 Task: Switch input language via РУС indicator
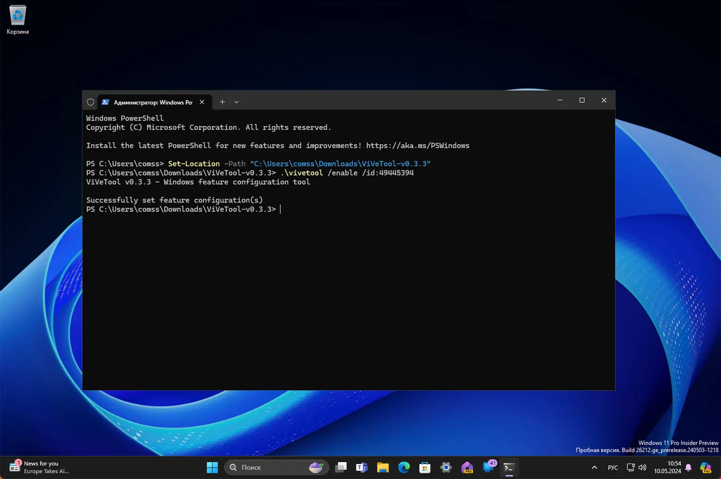click(613, 467)
